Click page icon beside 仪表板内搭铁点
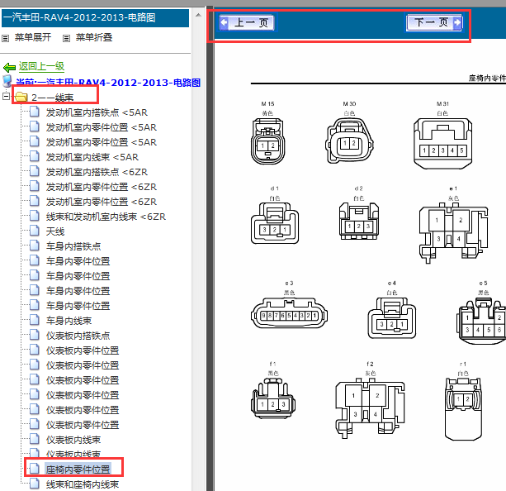The height and width of the screenshot is (491, 506). pos(34,335)
